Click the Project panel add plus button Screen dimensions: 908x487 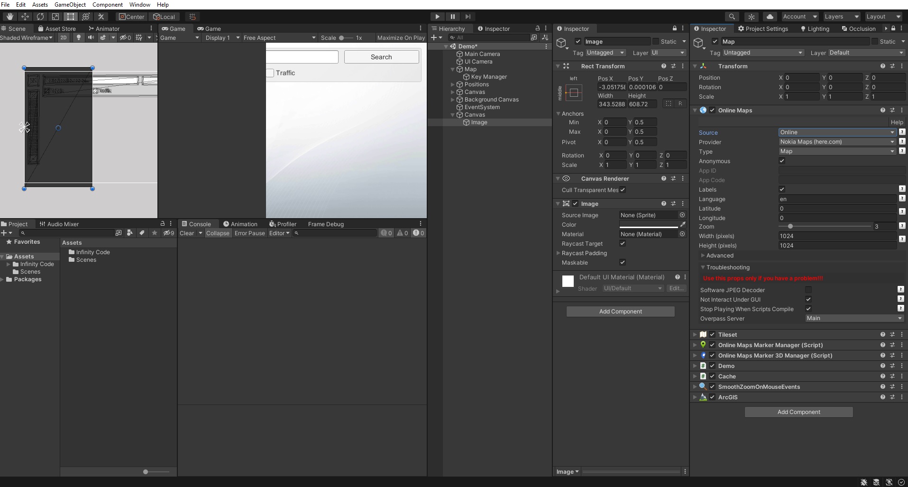pyautogui.click(x=4, y=233)
